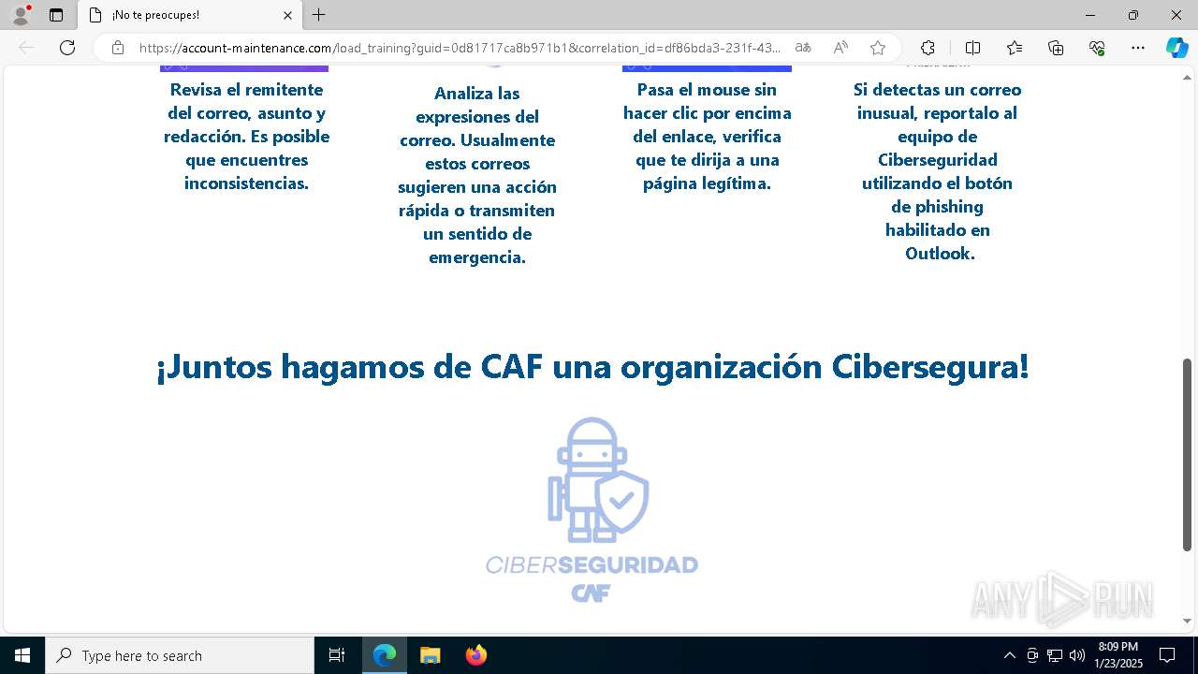Viewport: 1198px width, 674px height.
Task: Click the 'Analiza las expresiones del correo' text
Action: tap(477, 175)
